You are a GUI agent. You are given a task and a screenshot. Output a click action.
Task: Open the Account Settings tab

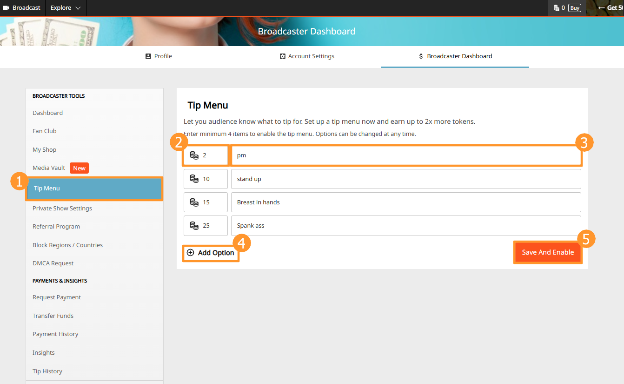coord(307,56)
